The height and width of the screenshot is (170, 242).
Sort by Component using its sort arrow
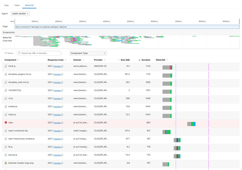18,60
